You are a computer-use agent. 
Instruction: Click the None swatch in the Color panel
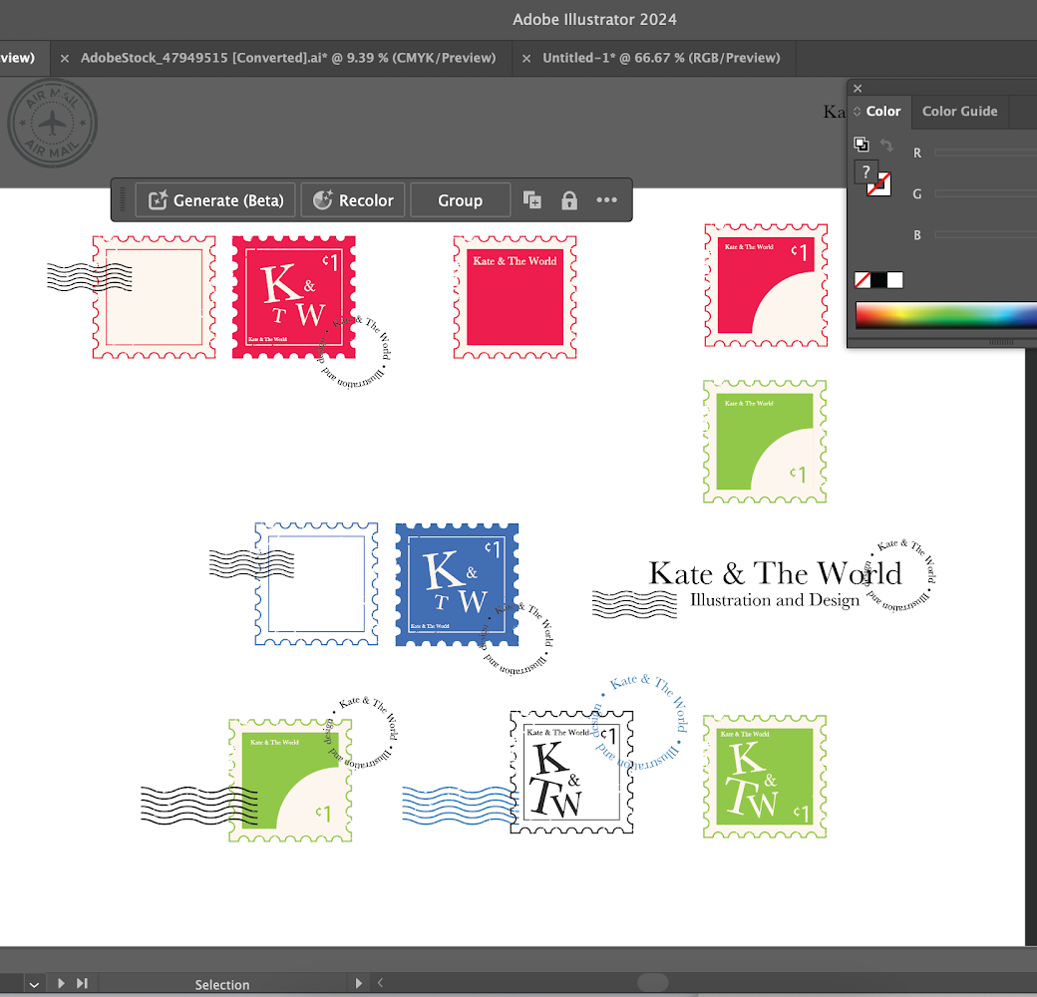click(863, 280)
